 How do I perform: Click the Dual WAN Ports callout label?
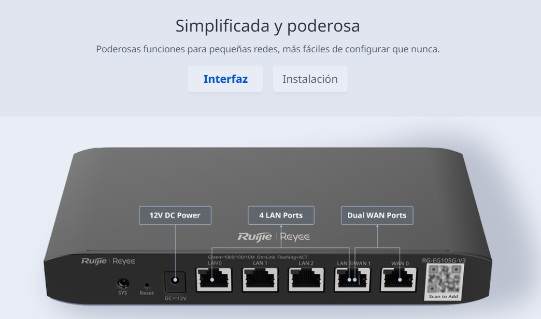click(377, 215)
